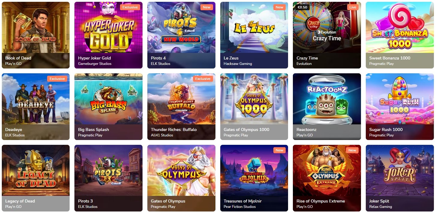Select the Pirots 4 game thumbnail
436x213 pixels.
pos(181,35)
